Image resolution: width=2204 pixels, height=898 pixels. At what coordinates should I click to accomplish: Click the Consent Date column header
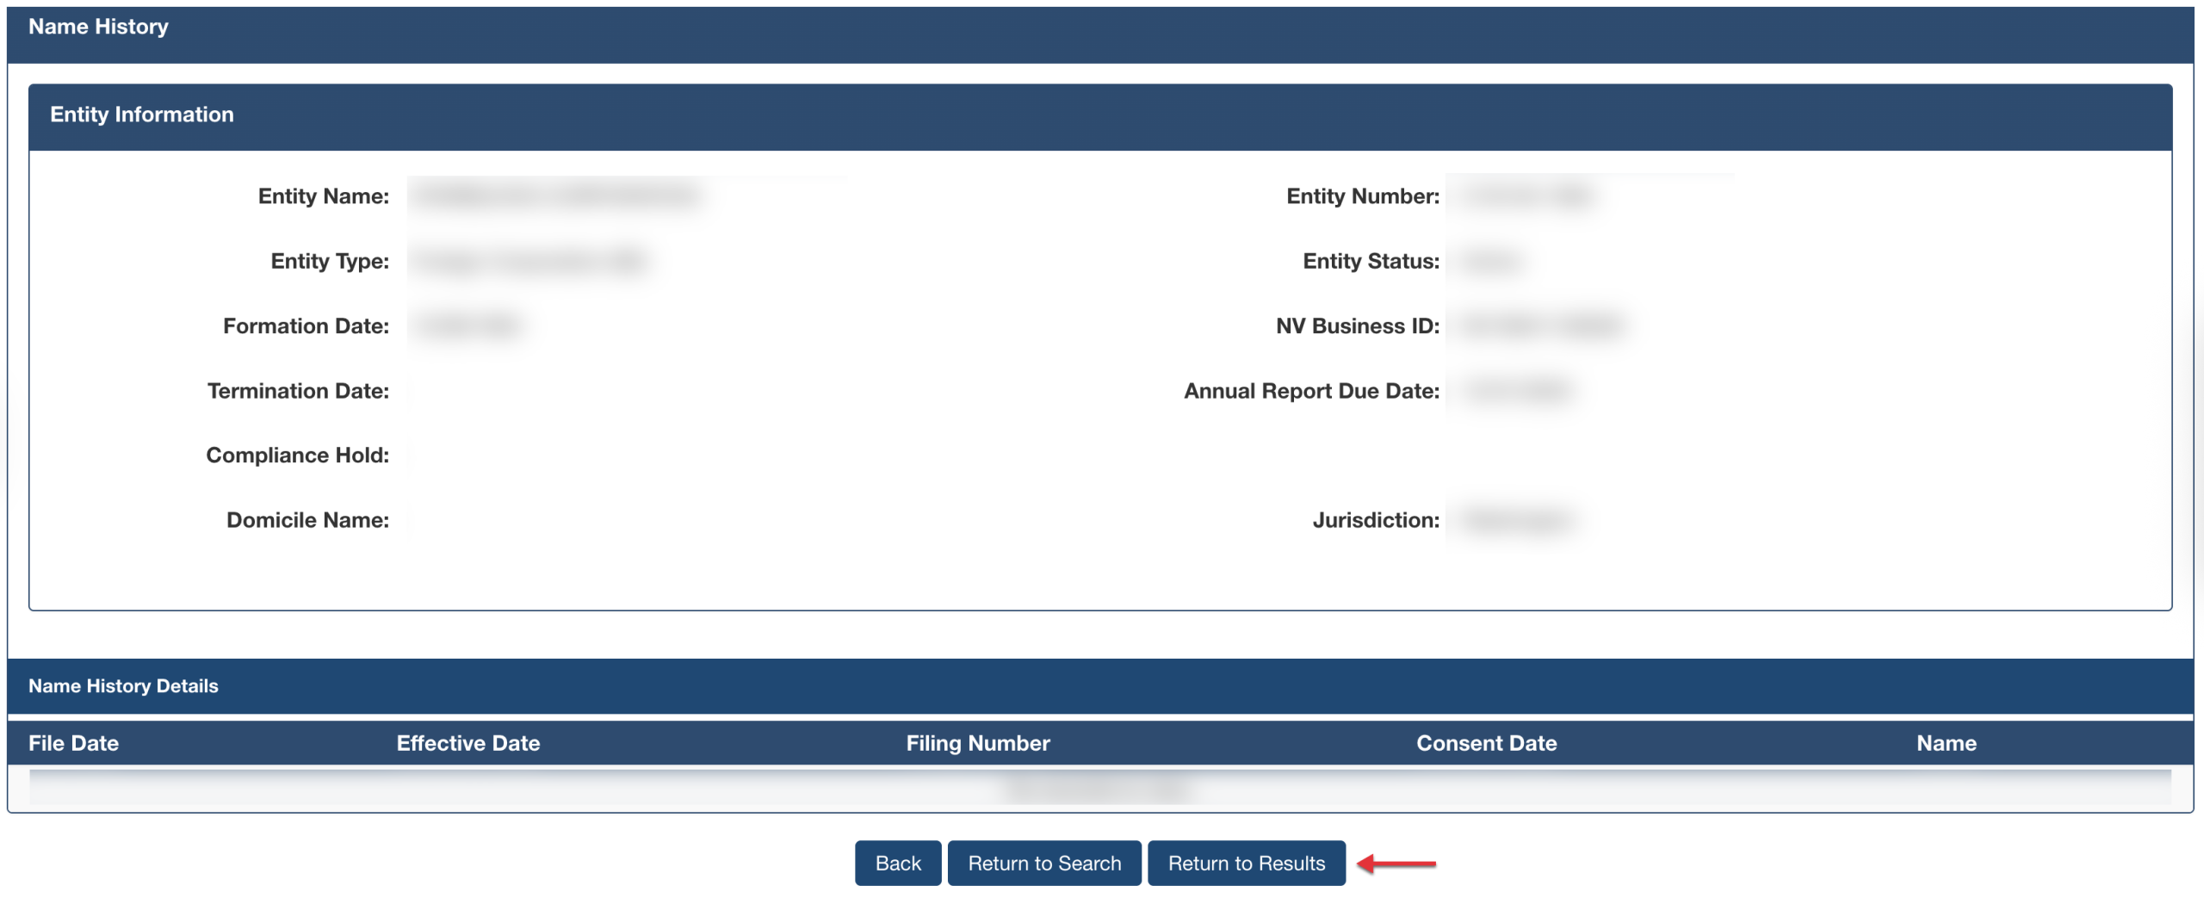click(x=1486, y=743)
